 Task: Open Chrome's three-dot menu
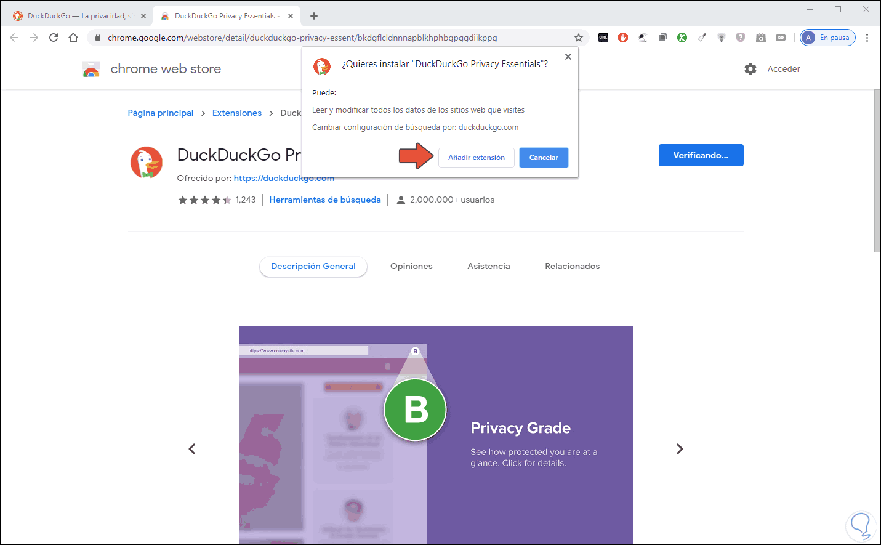[x=867, y=38]
